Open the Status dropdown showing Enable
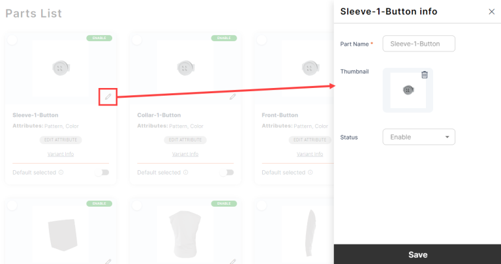 418,137
